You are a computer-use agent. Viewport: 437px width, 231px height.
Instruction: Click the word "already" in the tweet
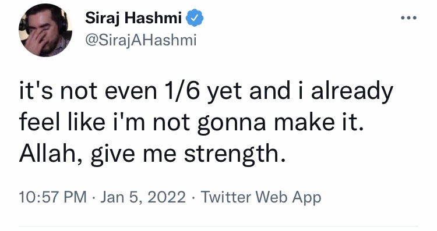352,91
